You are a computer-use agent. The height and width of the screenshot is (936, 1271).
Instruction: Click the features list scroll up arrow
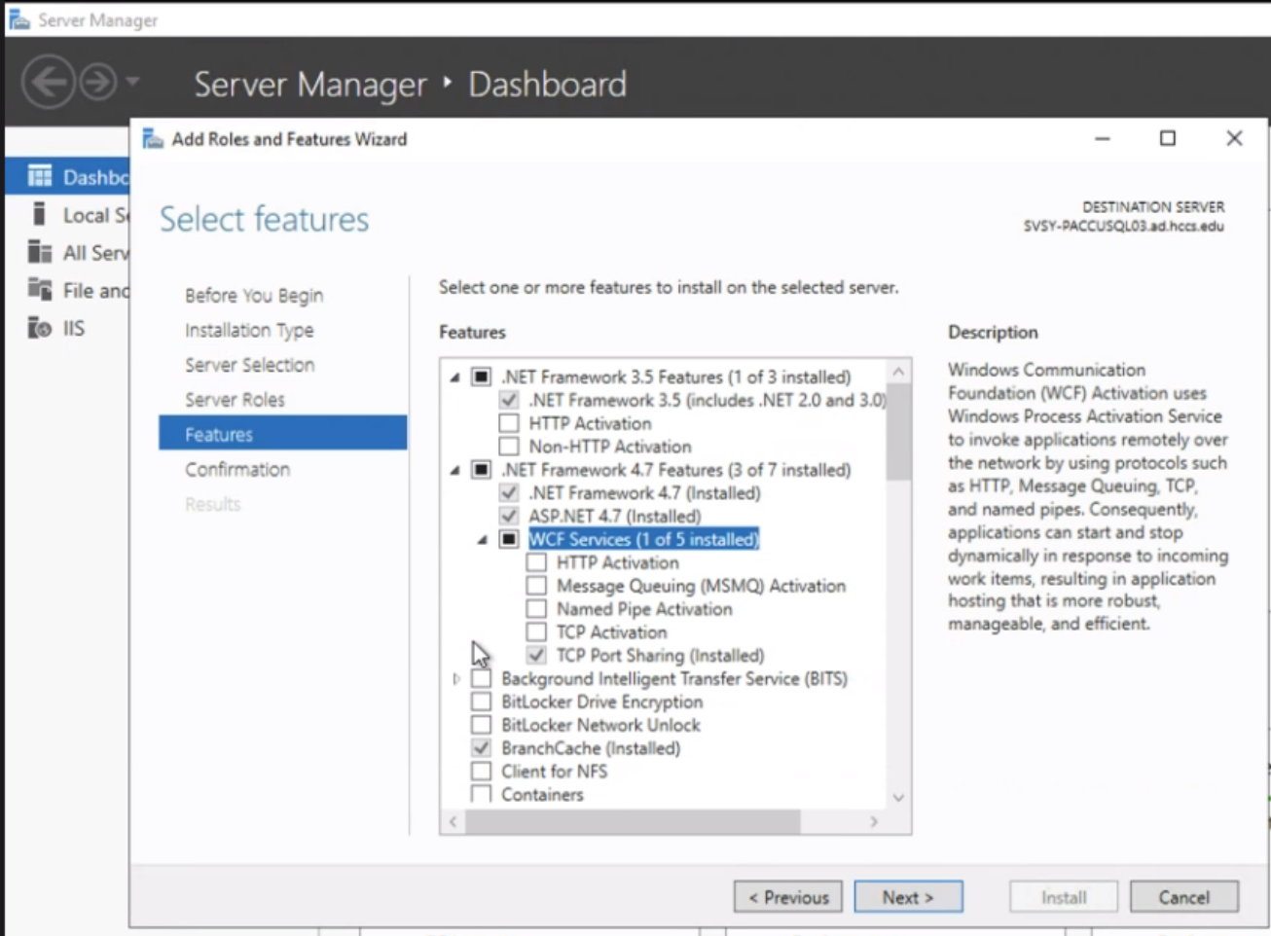(899, 371)
